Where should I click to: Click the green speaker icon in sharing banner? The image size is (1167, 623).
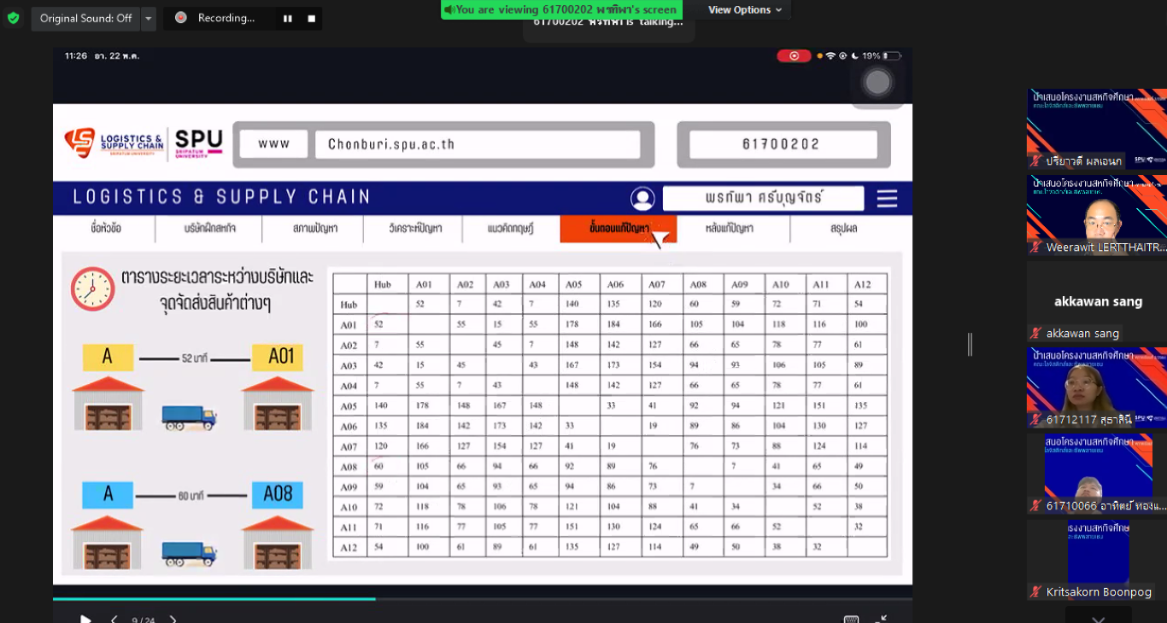(449, 9)
